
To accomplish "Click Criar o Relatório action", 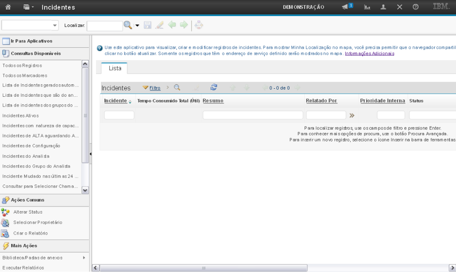I will coord(30,233).
